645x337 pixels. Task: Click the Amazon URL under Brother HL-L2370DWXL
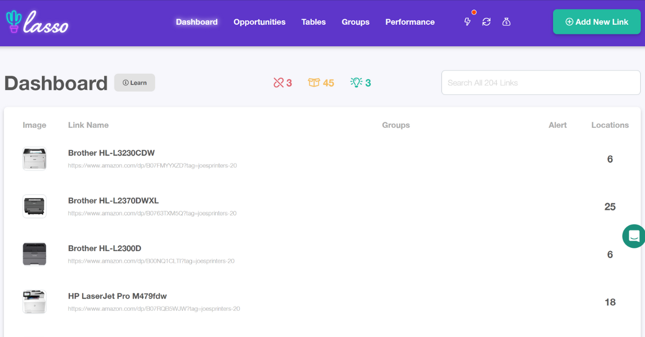(x=153, y=214)
